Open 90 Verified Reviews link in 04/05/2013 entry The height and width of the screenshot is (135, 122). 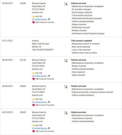pos(40,102)
